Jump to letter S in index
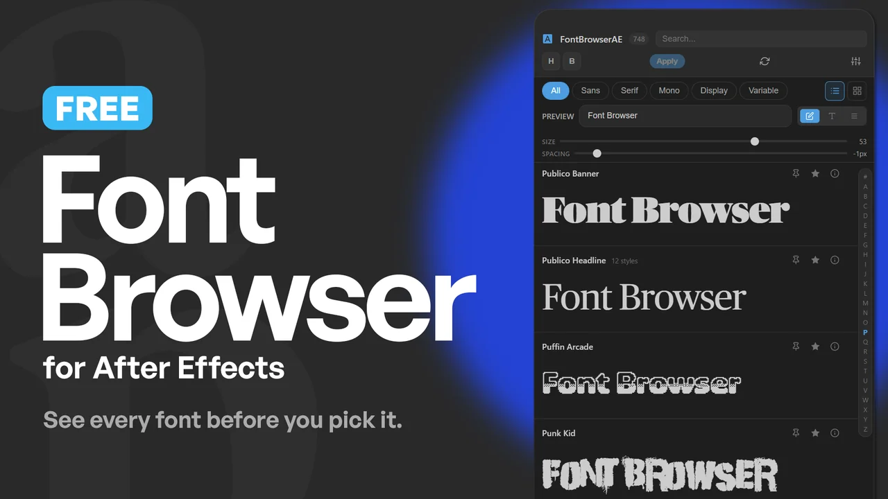 tap(865, 361)
